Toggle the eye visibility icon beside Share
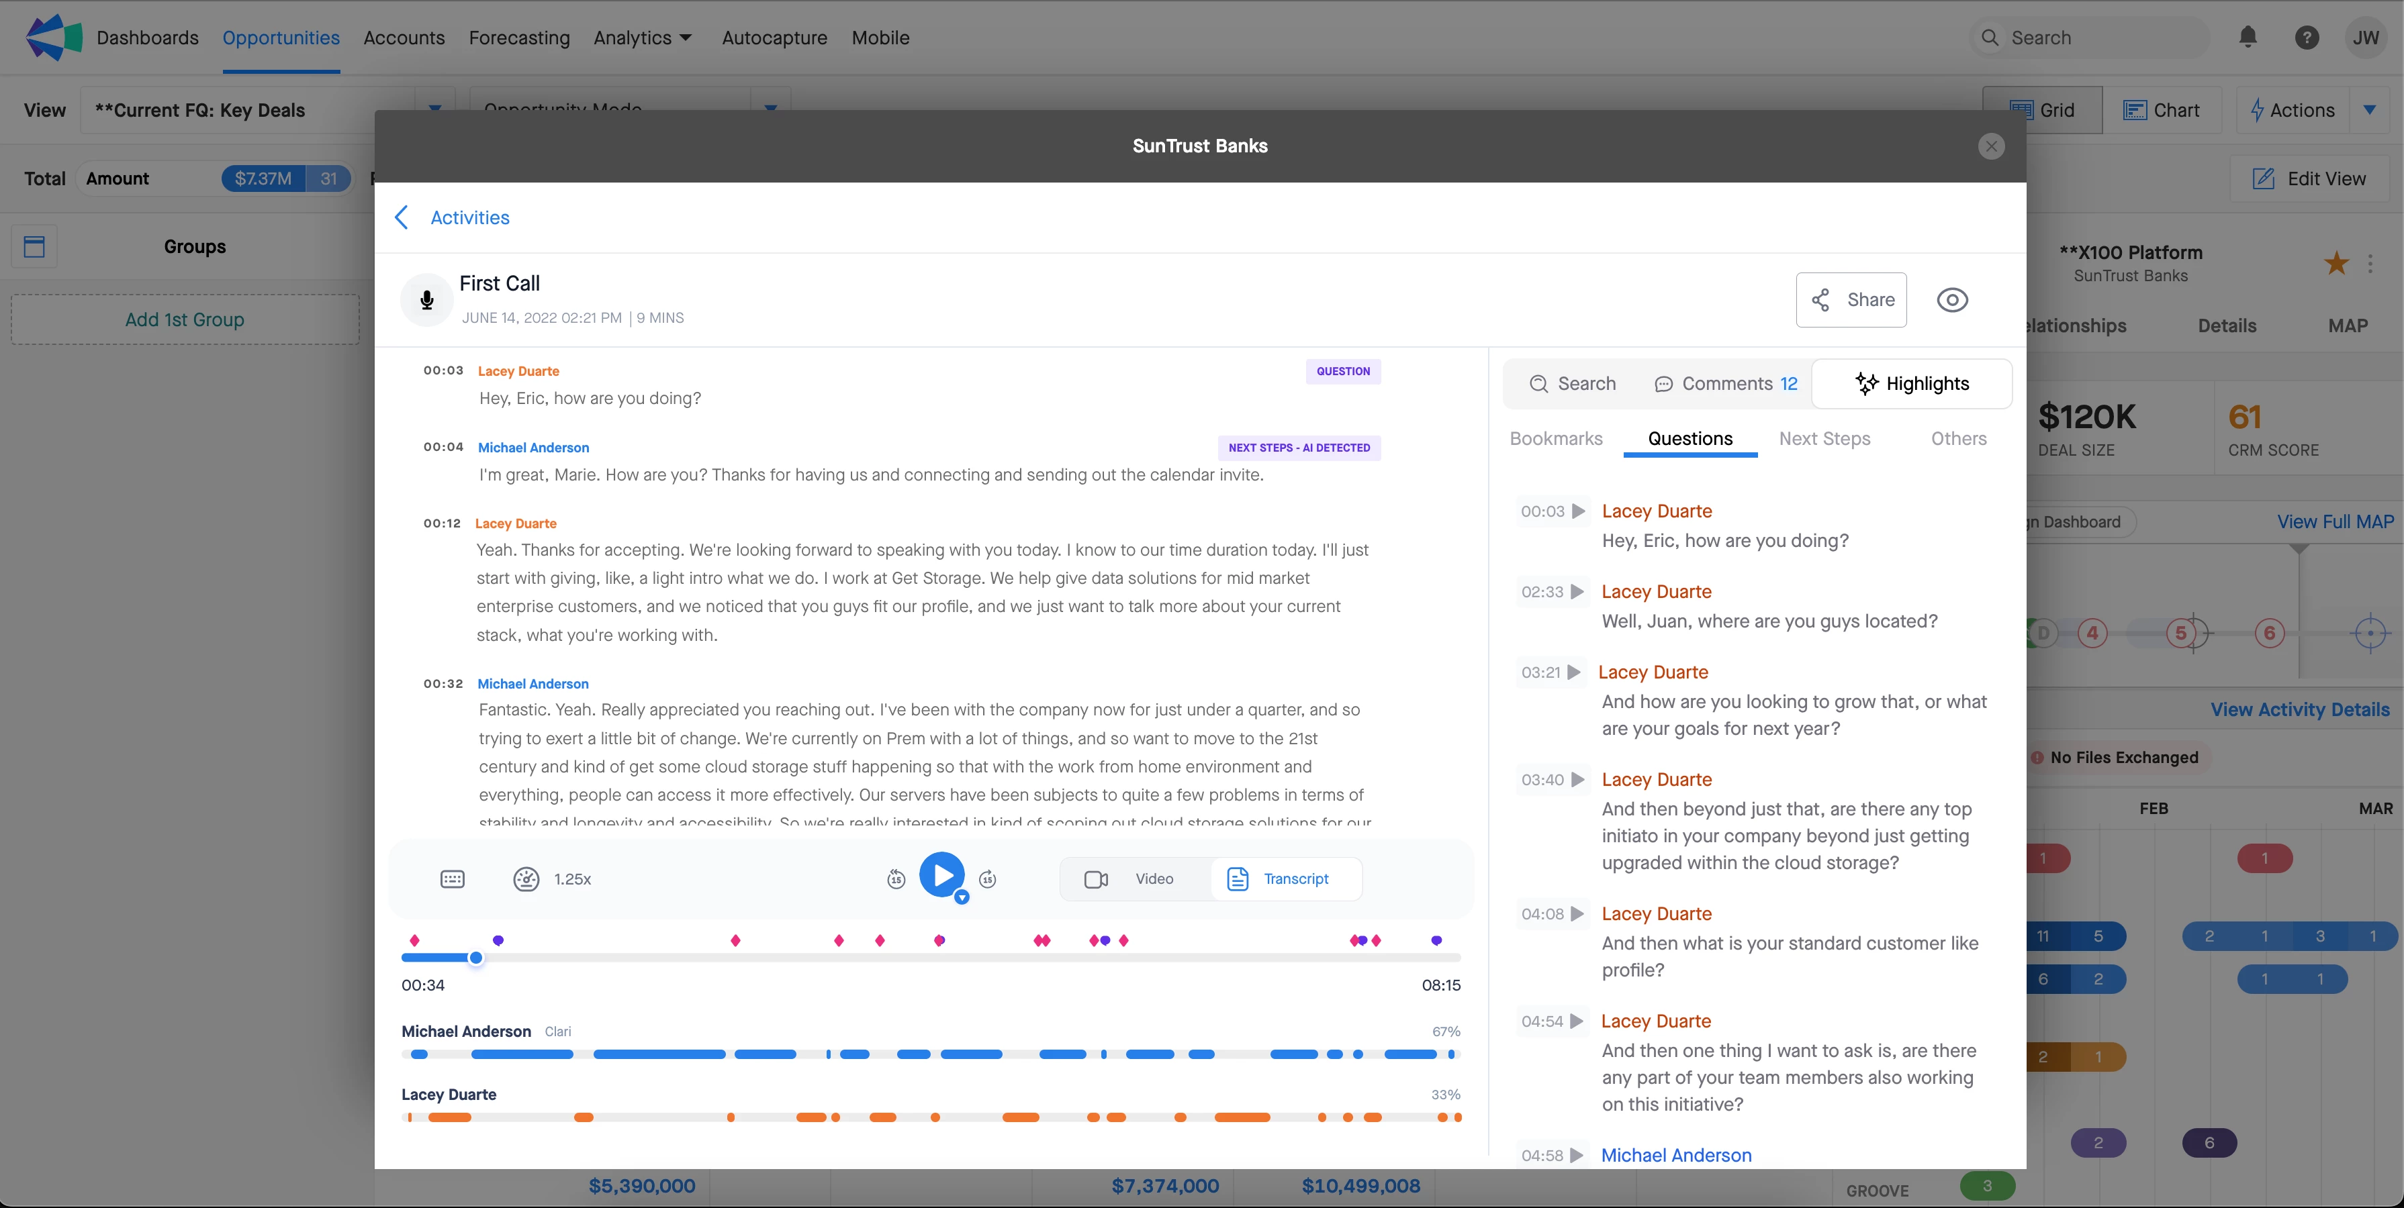The width and height of the screenshot is (2404, 1208). tap(1951, 299)
